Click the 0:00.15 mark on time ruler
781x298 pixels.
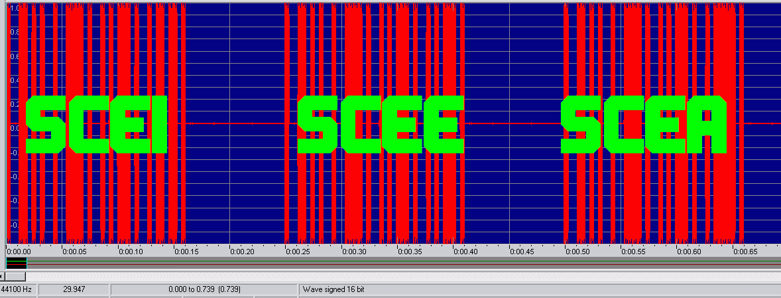[186, 252]
